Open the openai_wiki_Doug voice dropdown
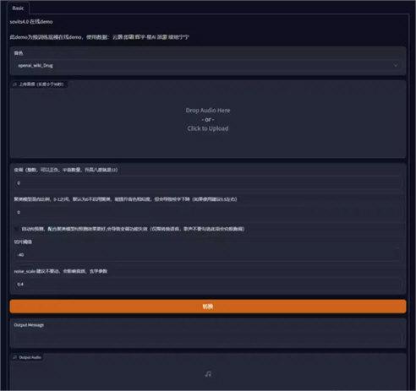The height and width of the screenshot is (391, 416). (208, 65)
